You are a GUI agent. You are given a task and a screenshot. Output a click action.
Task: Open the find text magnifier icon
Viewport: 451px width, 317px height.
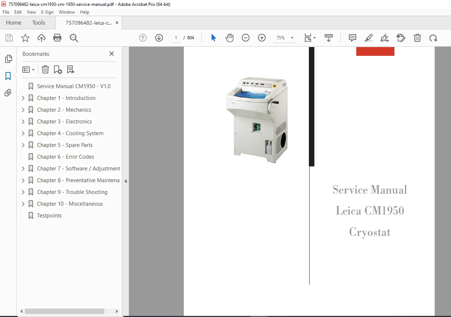pyautogui.click(x=74, y=38)
